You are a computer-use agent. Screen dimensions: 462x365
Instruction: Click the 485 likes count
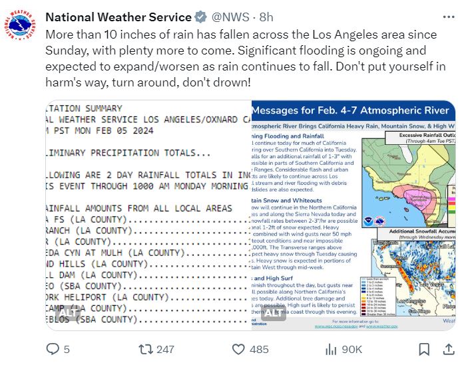(x=259, y=350)
